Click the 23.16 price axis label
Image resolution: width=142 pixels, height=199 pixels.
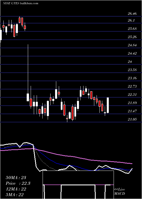(x=132, y=78)
